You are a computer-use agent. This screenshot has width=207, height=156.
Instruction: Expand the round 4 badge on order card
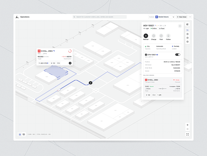[70, 63]
